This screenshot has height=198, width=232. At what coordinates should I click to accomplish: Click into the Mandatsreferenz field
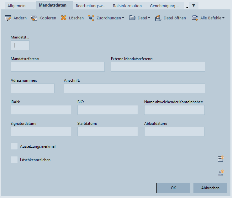click(57, 67)
